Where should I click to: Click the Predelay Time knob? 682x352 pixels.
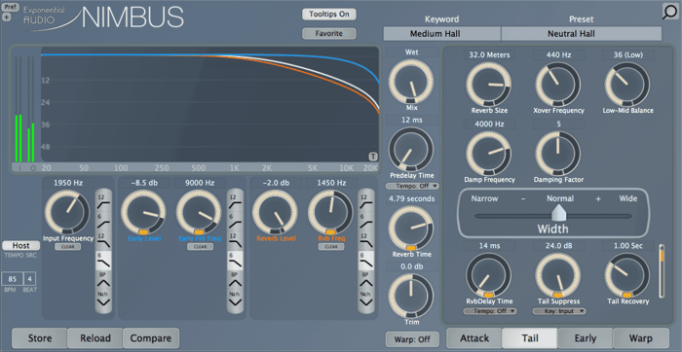[410, 150]
